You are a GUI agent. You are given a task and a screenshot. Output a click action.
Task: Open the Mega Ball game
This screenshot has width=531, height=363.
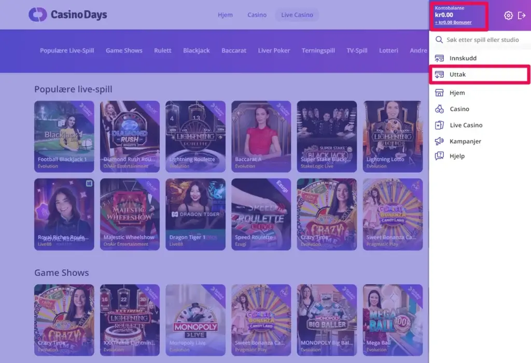[x=393, y=320]
